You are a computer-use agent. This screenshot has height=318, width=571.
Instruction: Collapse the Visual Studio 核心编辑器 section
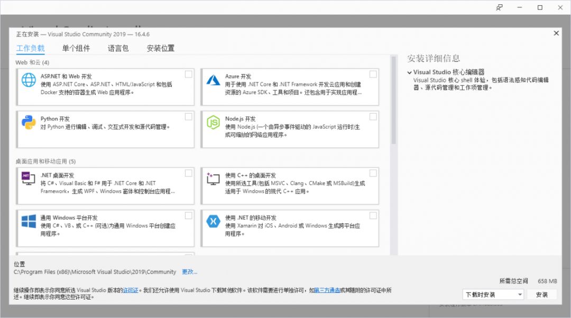(x=409, y=72)
